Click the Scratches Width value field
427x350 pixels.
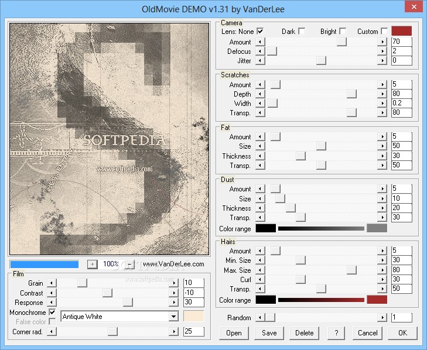(x=402, y=103)
